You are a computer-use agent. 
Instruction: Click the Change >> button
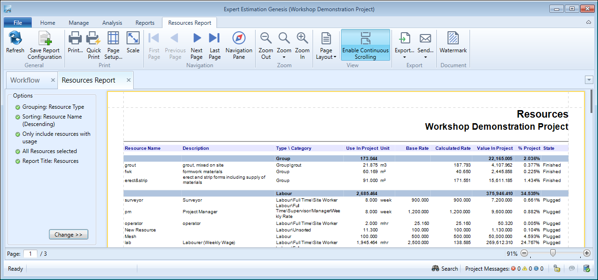pos(68,235)
